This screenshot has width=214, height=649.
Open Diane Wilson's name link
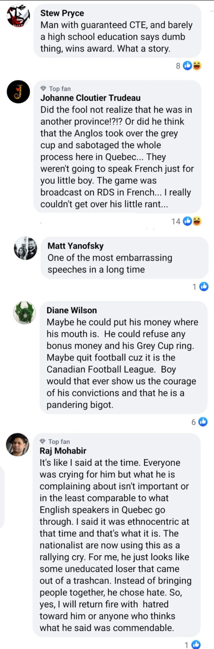point(72,310)
